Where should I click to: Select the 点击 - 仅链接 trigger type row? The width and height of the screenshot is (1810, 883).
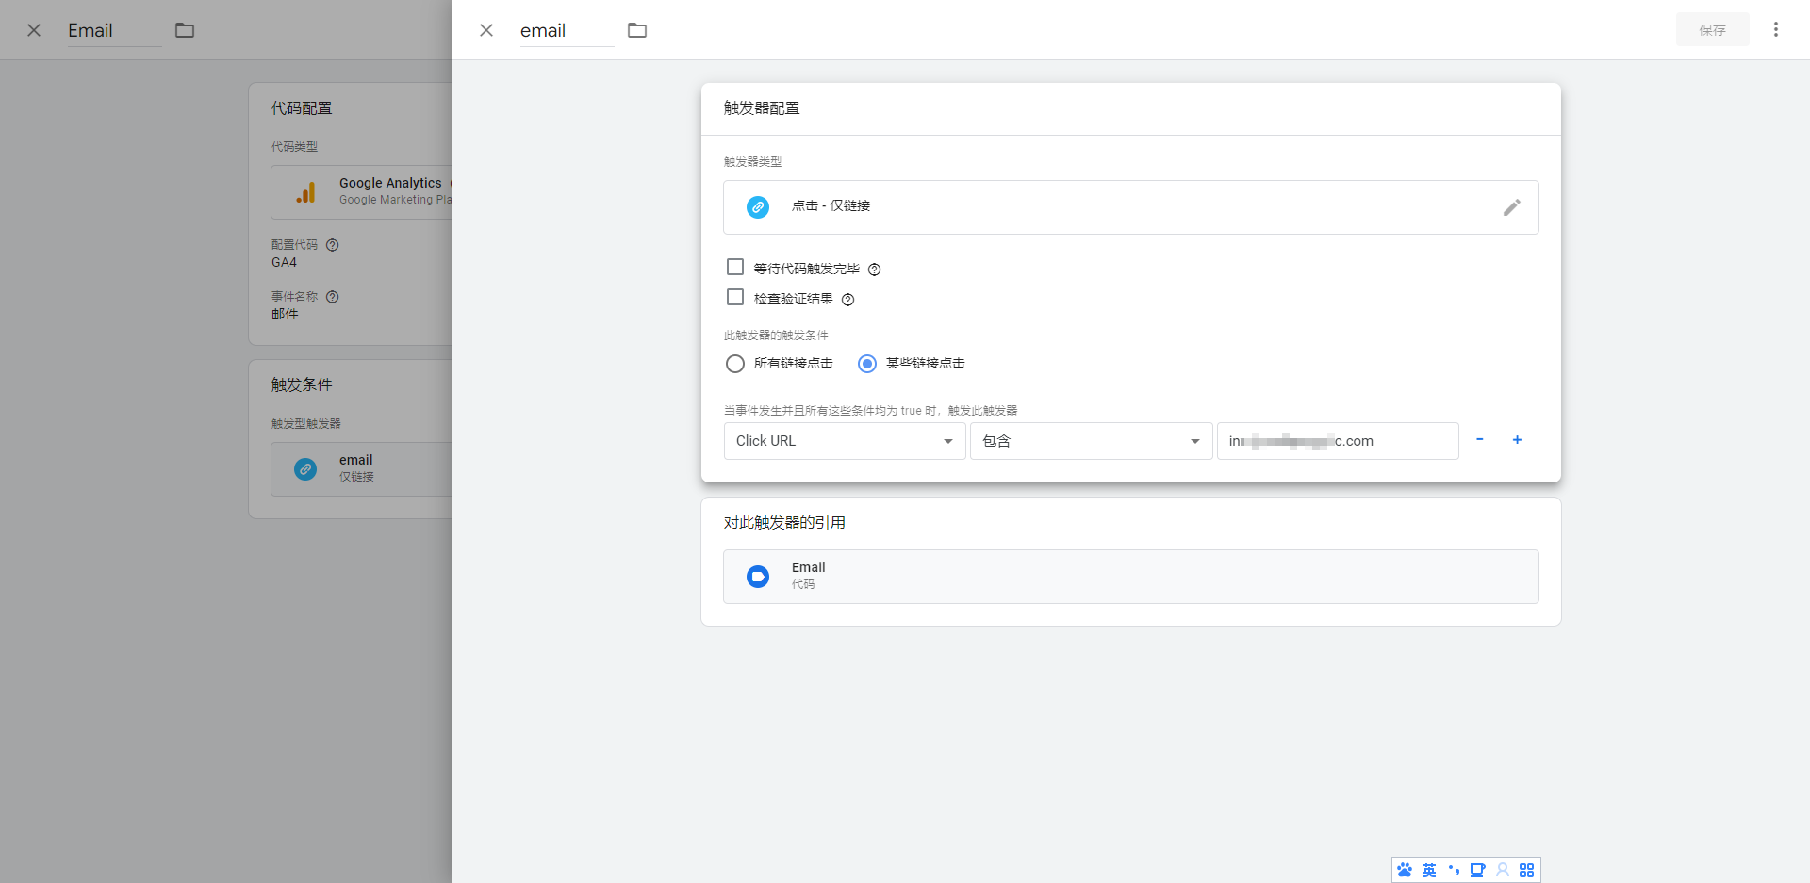pyautogui.click(x=1130, y=207)
